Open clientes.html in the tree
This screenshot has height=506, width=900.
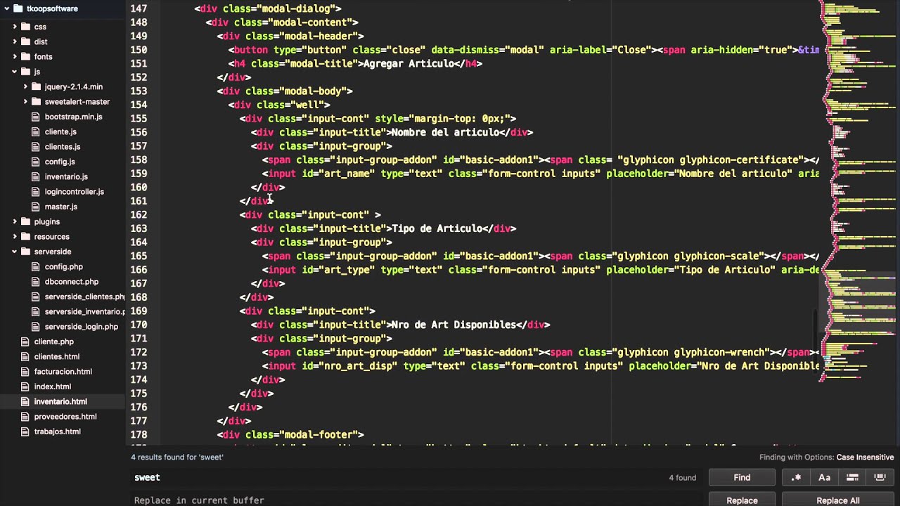[56, 356]
